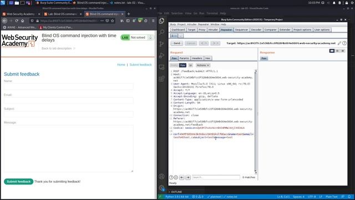The image size is (355, 200).
Task: Go to previous search match in Burp
Action: (x=182, y=177)
